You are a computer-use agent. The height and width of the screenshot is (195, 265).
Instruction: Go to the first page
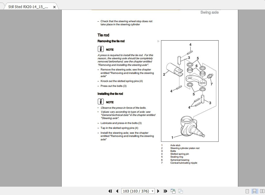pyautogui.click(x=110, y=191)
